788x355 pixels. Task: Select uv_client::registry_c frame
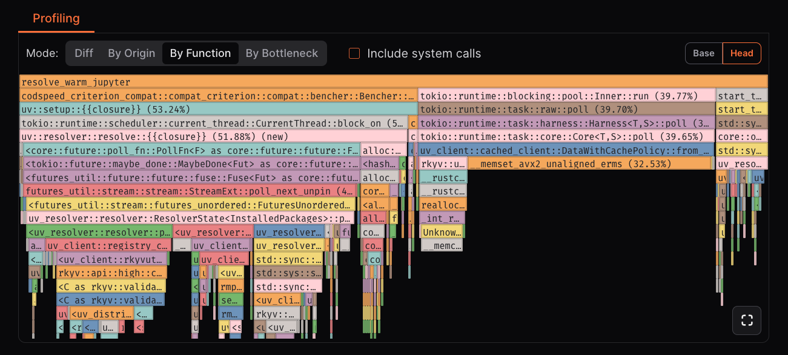pyautogui.click(x=108, y=245)
